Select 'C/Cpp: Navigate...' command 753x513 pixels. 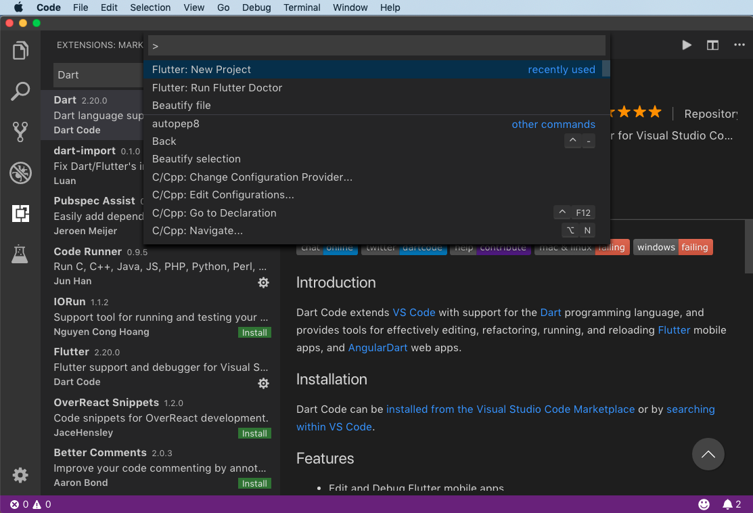[373, 231]
